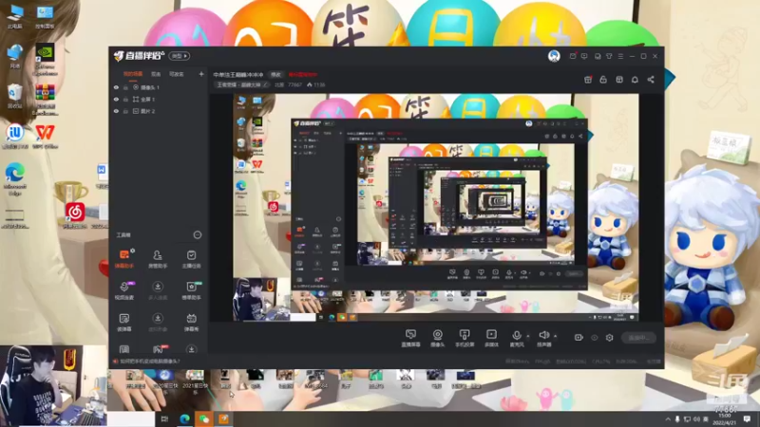Viewport: 760px width, 427px height.
Task: Add a 摄像头 source from the bottom toolbar
Action: [x=438, y=338]
